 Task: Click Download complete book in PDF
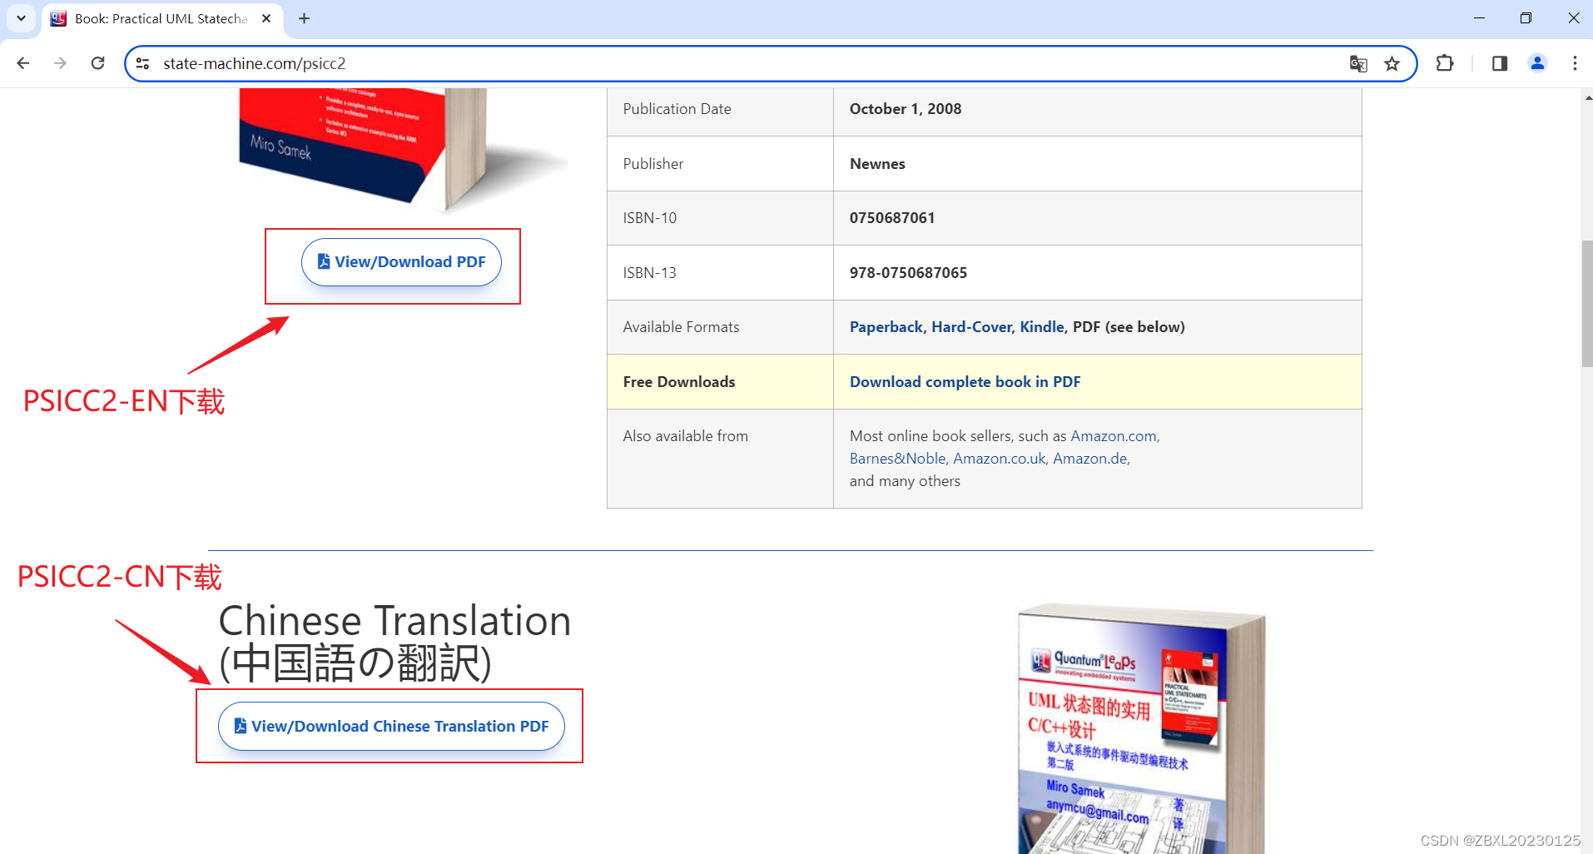pyautogui.click(x=965, y=382)
